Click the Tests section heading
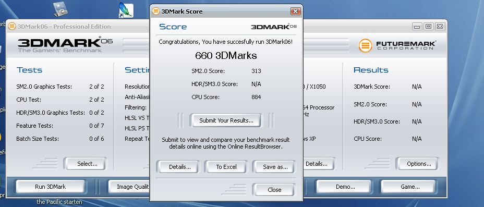Viewport: 484px width, 207px height. pyautogui.click(x=29, y=70)
